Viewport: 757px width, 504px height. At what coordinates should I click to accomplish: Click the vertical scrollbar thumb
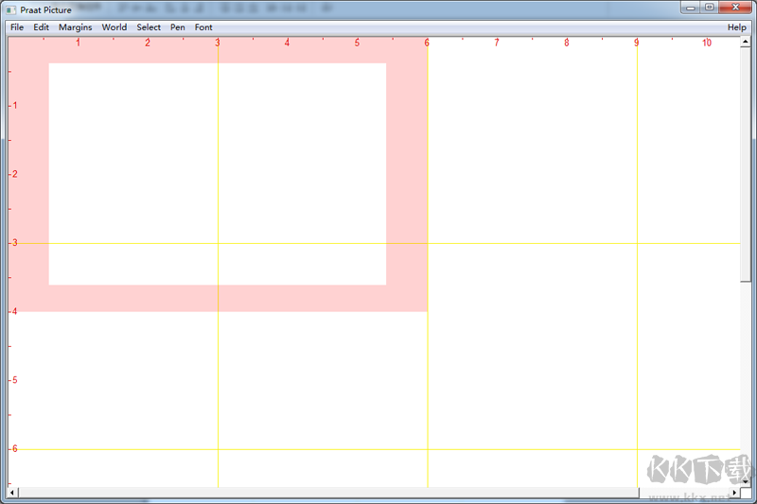746,161
